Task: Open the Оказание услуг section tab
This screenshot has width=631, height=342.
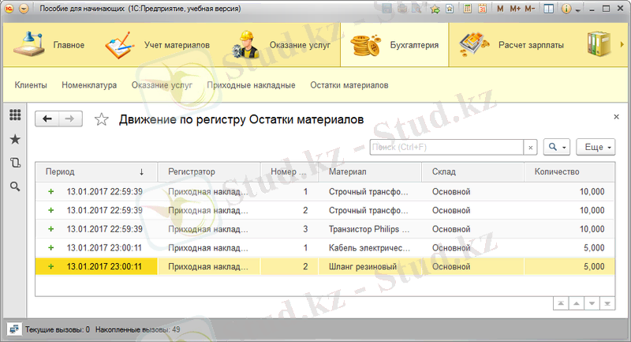Action: pyautogui.click(x=300, y=45)
